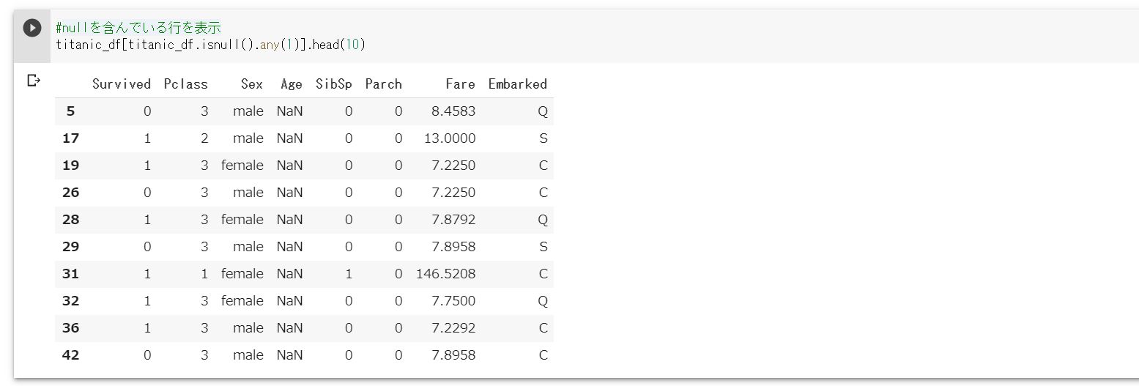Image resolution: width=1139 pixels, height=386 pixels.
Task: Click the NaN age cell in row 19
Action: point(290,166)
